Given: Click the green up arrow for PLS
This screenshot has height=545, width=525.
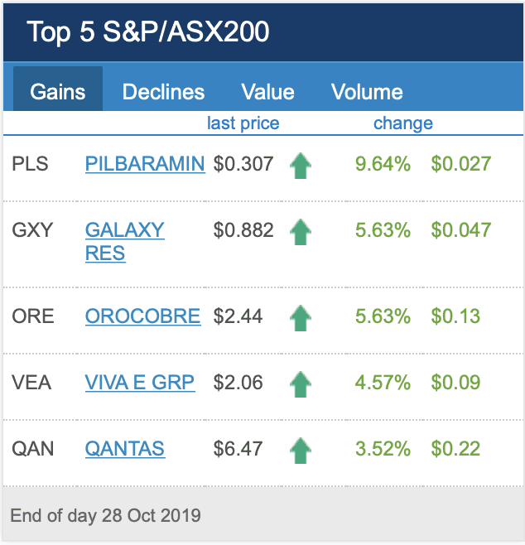Looking at the screenshot, I should point(300,166).
